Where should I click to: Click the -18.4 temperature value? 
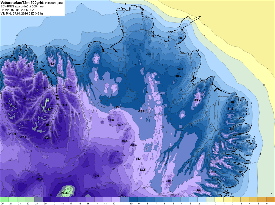click(x=133, y=145)
